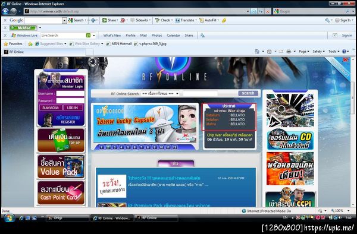Click the Help question mark icon
Viewport: 357px width, 234px height.
click(x=345, y=52)
